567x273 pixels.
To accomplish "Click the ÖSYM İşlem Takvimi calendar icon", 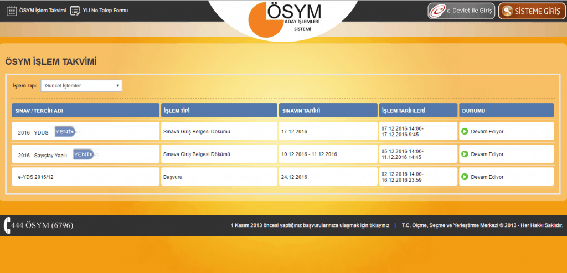I will pos(11,11).
